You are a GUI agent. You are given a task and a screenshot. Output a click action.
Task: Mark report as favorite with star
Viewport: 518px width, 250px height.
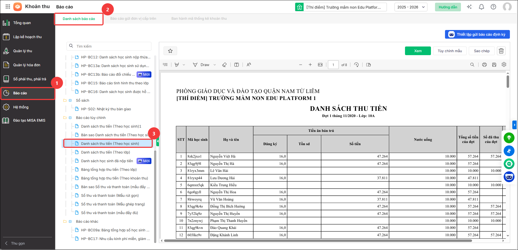170,51
